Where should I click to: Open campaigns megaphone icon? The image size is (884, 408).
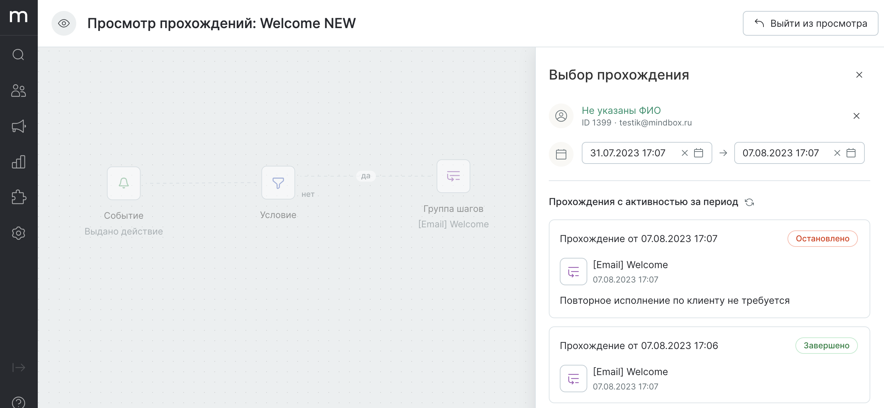click(x=19, y=126)
